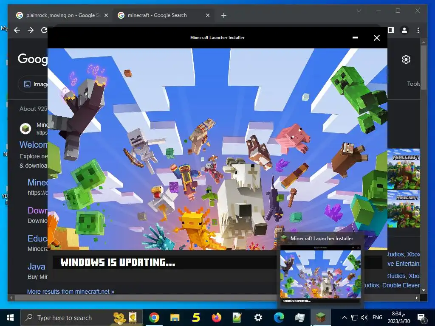Open Chrome side panel
The width and height of the screenshot is (435, 326).
click(x=391, y=30)
